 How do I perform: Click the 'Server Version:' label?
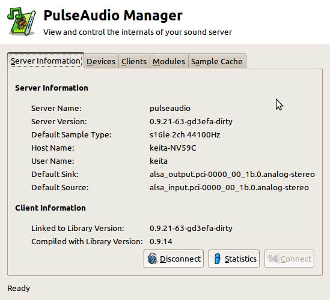59,122
